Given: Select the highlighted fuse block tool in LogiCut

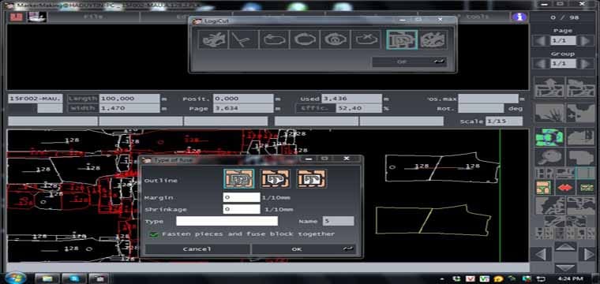Looking at the screenshot, I should point(401,39).
